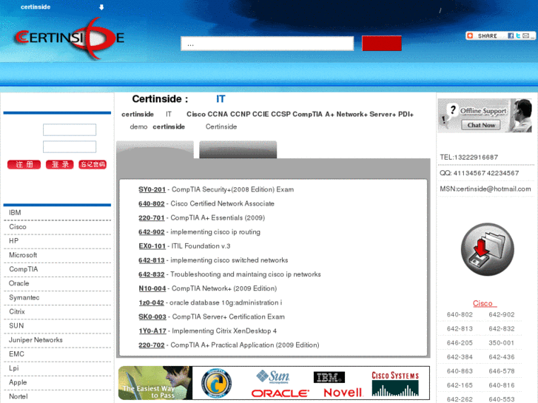Click the Novell logo
This screenshot has width=538, height=403.
tap(343, 393)
